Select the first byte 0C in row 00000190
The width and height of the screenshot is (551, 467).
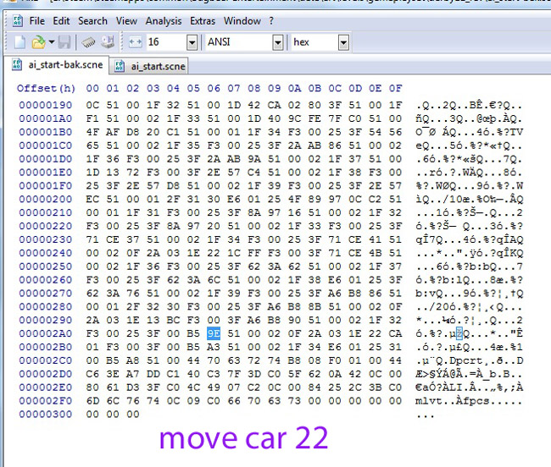(x=92, y=105)
